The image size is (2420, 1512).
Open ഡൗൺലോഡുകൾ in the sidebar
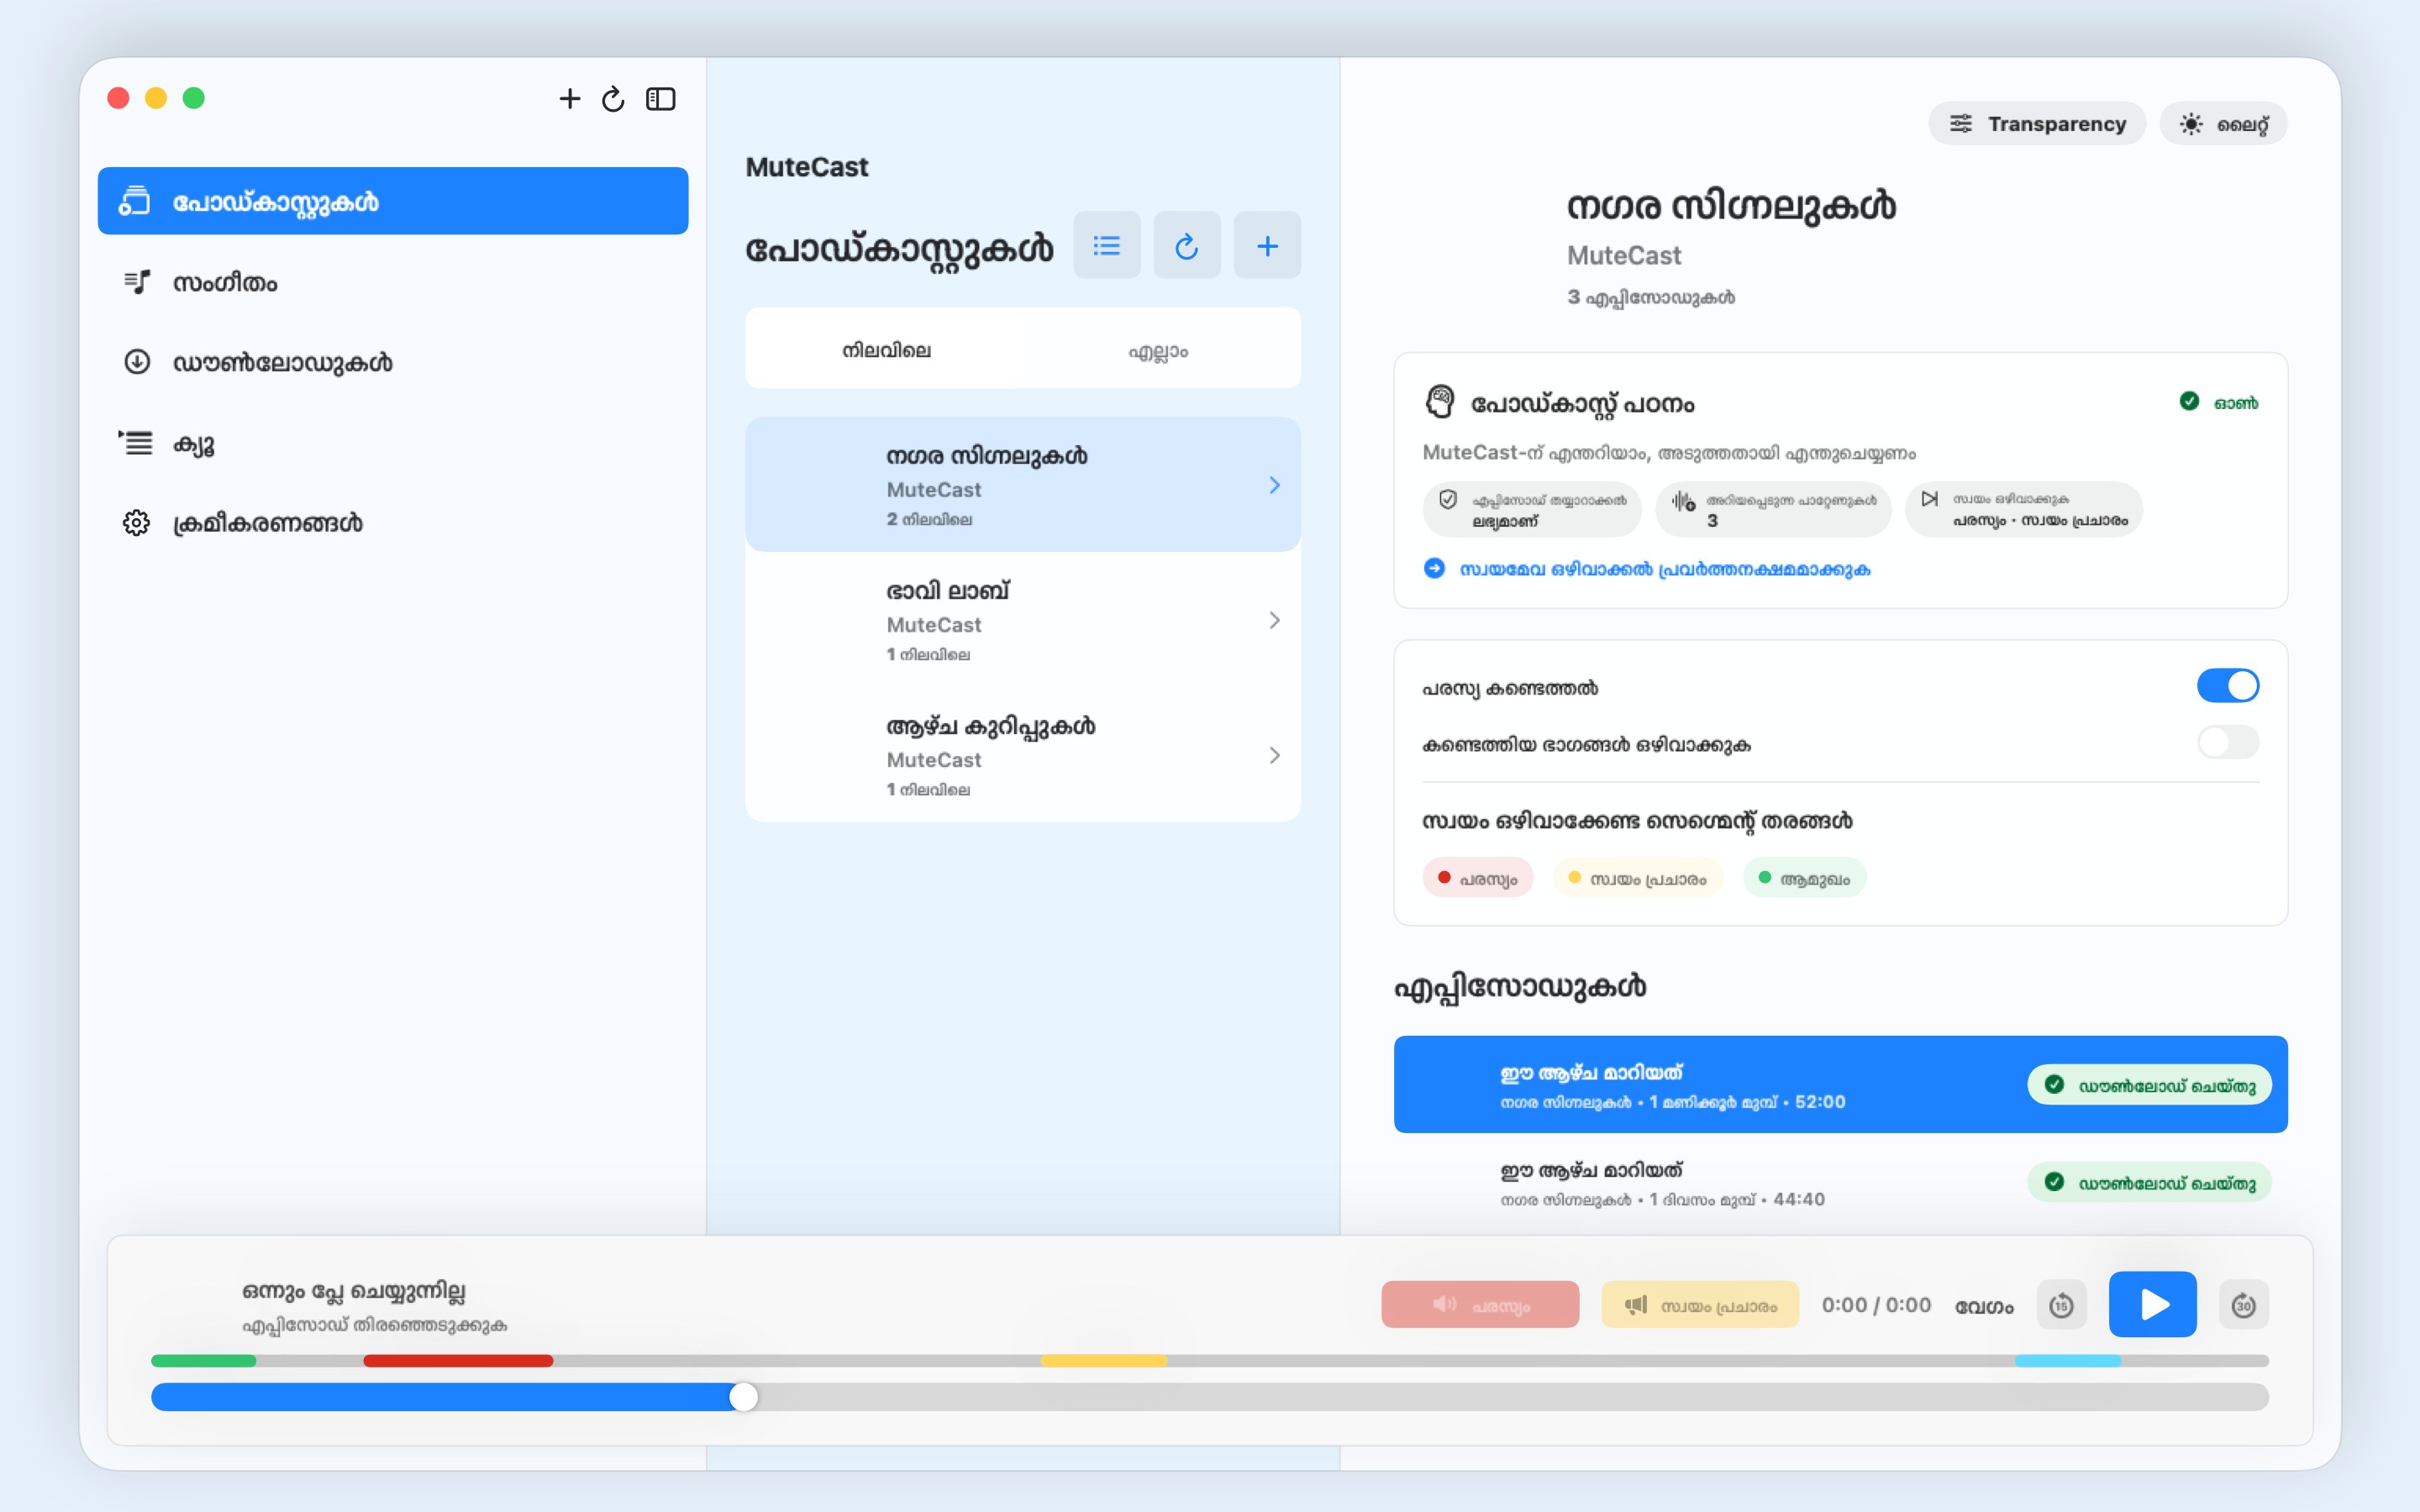(x=393, y=362)
